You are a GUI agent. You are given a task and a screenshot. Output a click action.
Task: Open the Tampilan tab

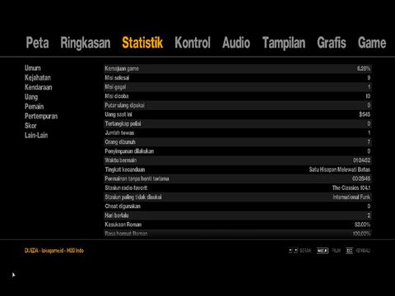coord(284,43)
